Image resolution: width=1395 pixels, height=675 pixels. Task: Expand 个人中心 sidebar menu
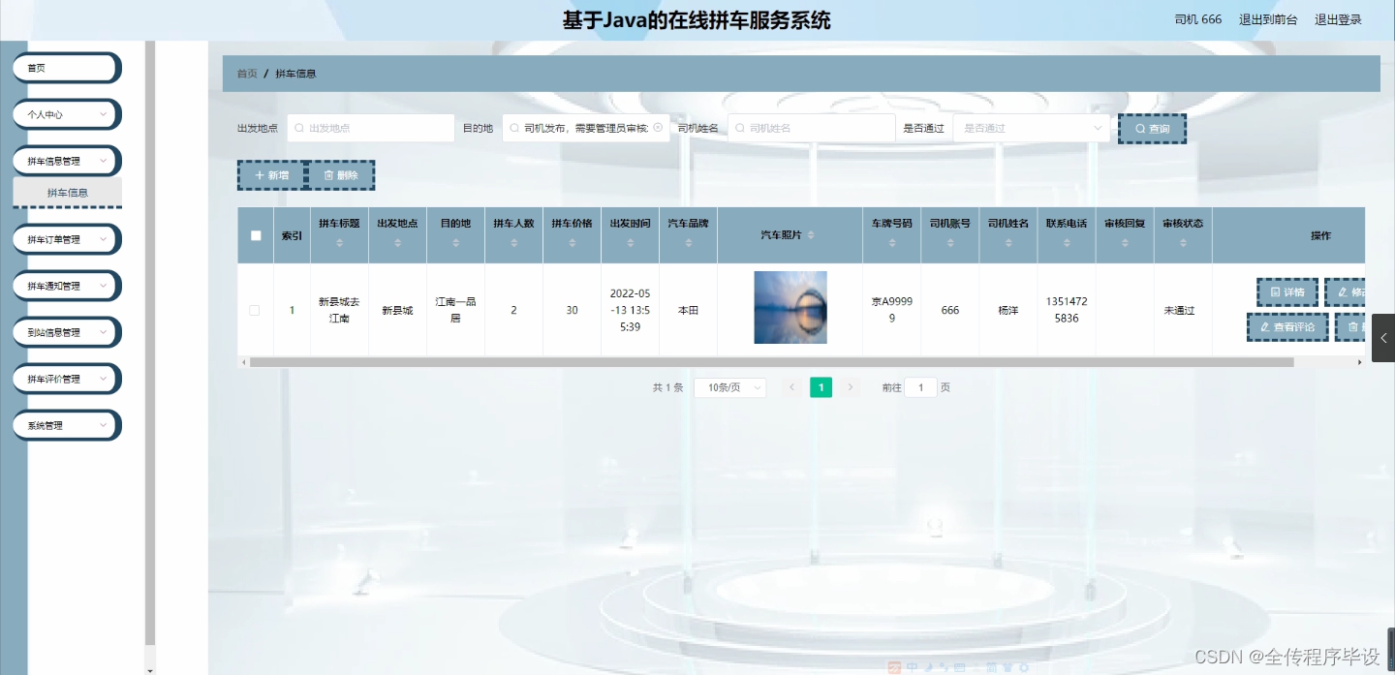tap(67, 114)
